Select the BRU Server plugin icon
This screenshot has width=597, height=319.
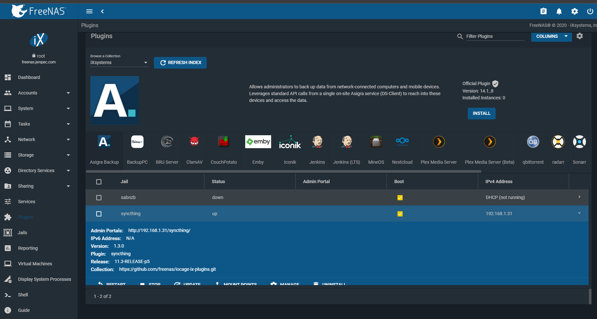167,142
